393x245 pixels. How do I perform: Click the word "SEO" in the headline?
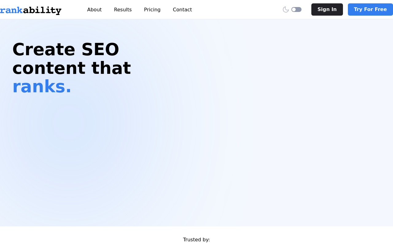click(x=100, y=49)
